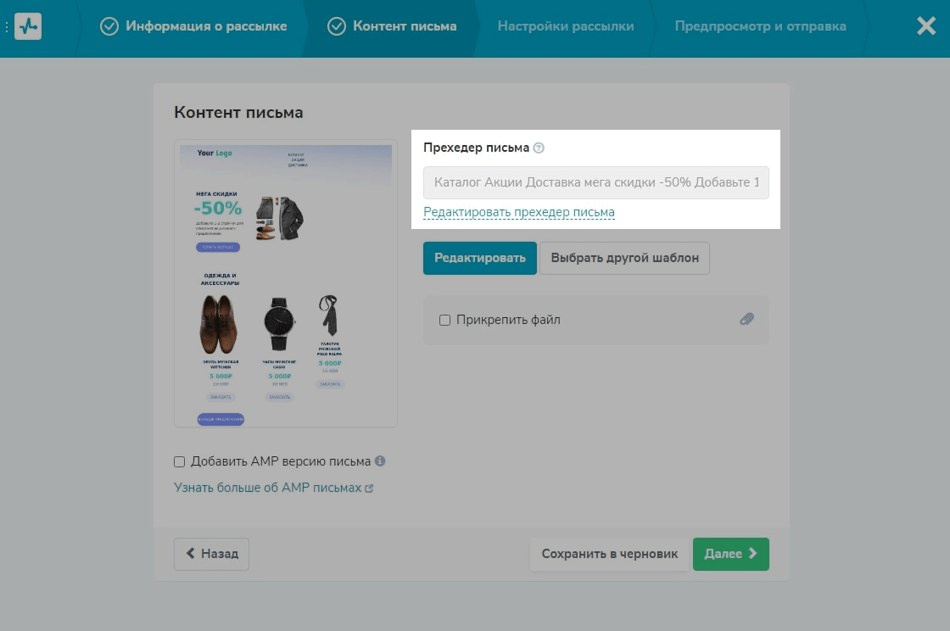Viewport: 950px width, 631px height.
Task: Select the Контент письма step
Action: point(405,26)
